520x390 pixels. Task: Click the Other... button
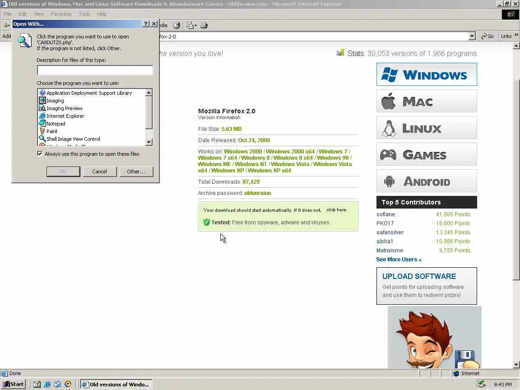point(136,172)
